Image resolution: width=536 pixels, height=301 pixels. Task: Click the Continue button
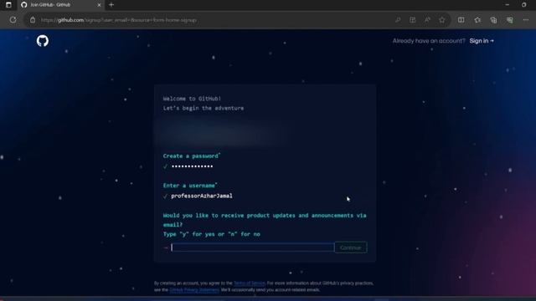tap(351, 247)
